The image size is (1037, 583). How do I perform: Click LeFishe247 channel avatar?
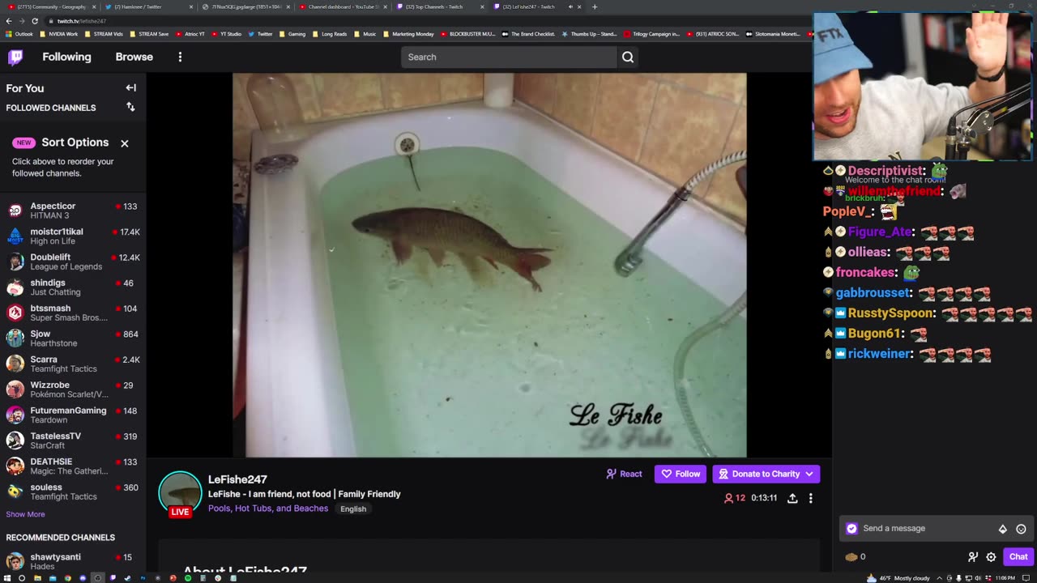pyautogui.click(x=180, y=492)
